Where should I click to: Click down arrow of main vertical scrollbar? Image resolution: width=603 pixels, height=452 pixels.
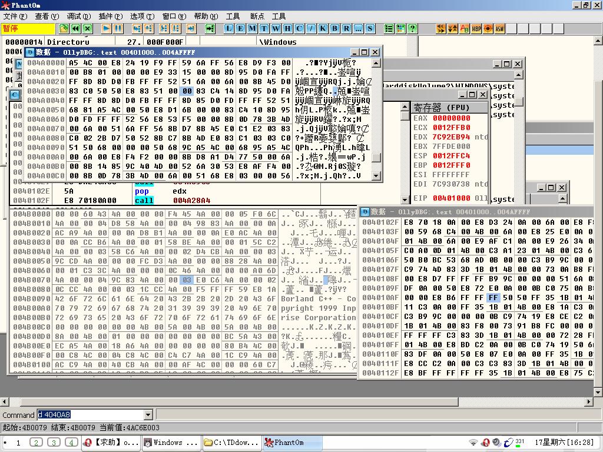(x=598, y=393)
